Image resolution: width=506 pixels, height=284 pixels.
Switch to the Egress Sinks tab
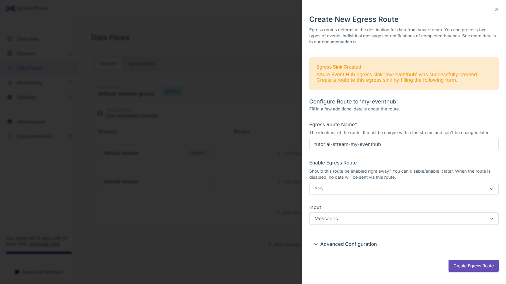[142, 63]
